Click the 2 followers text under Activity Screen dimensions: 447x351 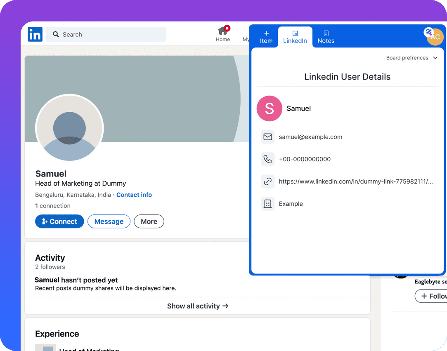[x=50, y=267]
